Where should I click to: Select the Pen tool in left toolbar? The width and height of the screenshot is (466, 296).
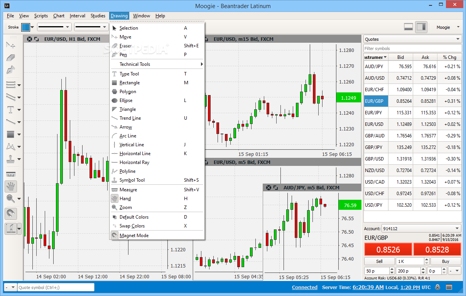[11, 70]
